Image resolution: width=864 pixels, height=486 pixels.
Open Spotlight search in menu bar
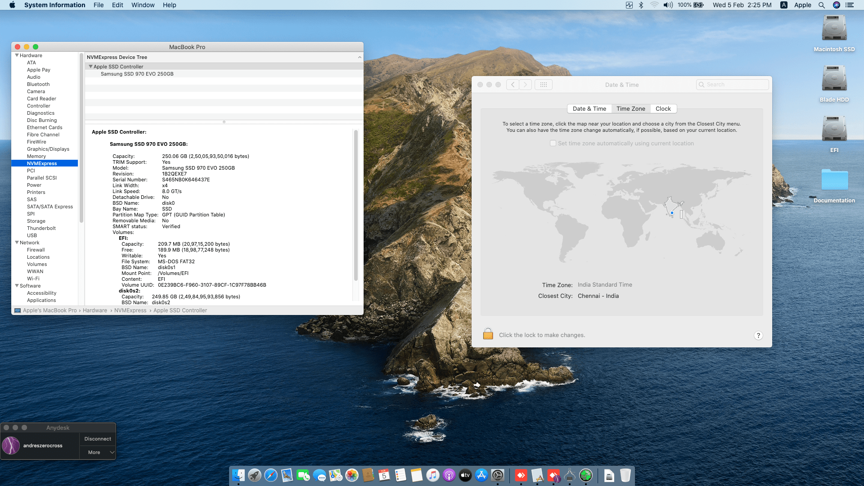click(821, 5)
